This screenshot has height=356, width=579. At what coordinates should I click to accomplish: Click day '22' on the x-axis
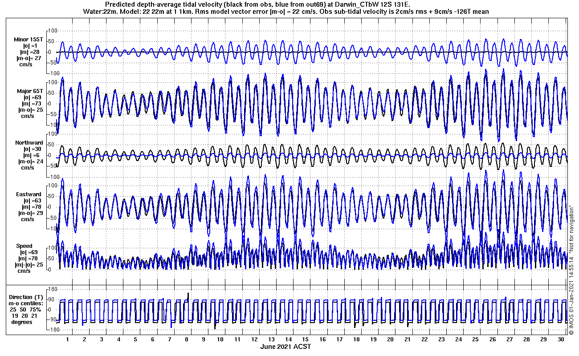coord(424,340)
